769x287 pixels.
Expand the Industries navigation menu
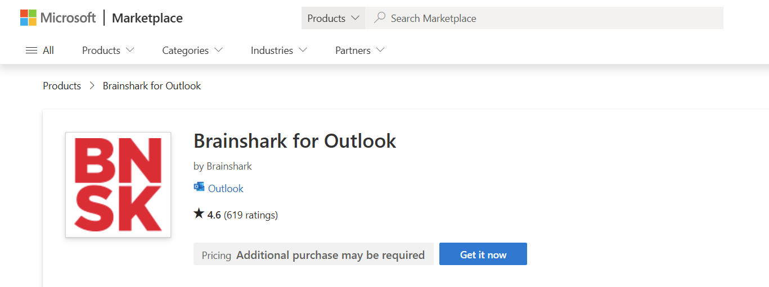(x=279, y=51)
